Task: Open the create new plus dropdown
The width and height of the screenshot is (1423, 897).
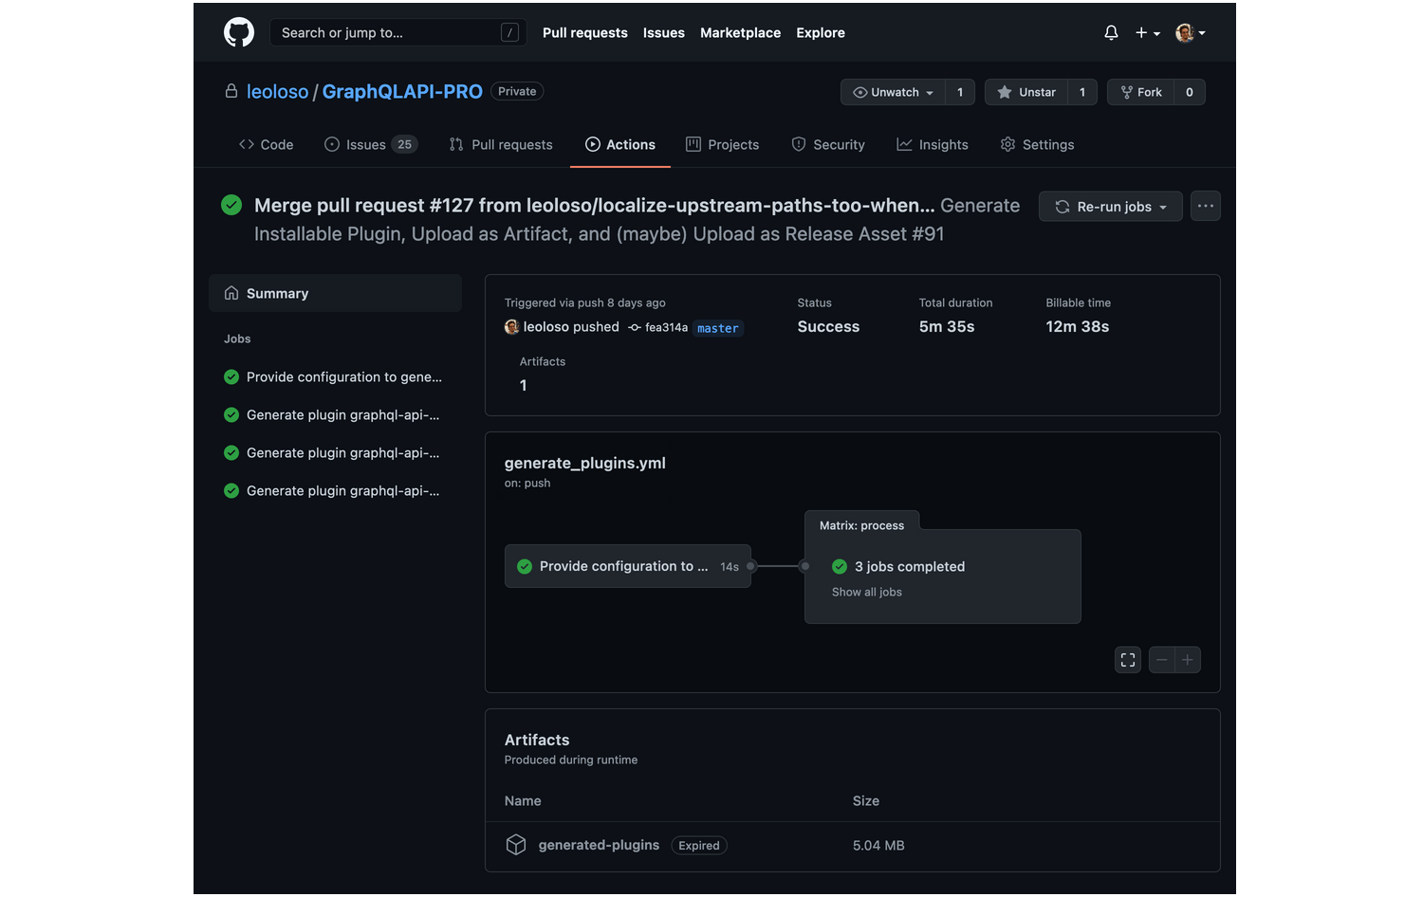Action: coord(1147,32)
